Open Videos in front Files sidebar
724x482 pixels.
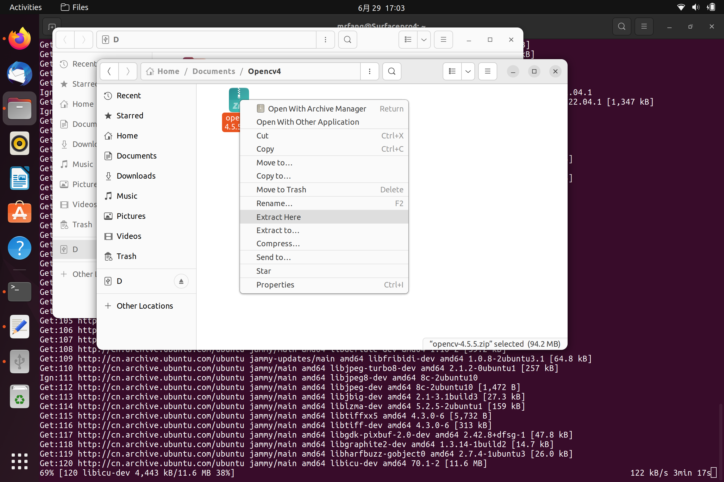tap(147, 236)
